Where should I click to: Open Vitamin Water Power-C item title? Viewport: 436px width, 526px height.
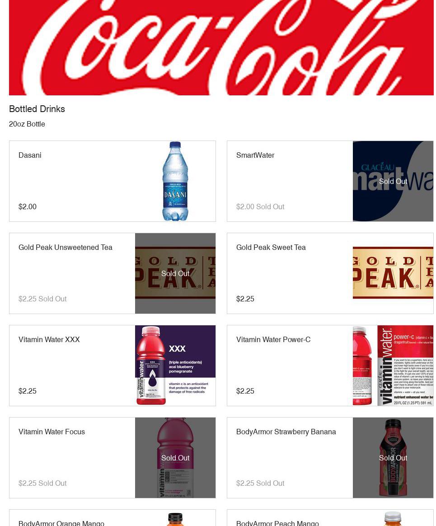pyautogui.click(x=273, y=340)
